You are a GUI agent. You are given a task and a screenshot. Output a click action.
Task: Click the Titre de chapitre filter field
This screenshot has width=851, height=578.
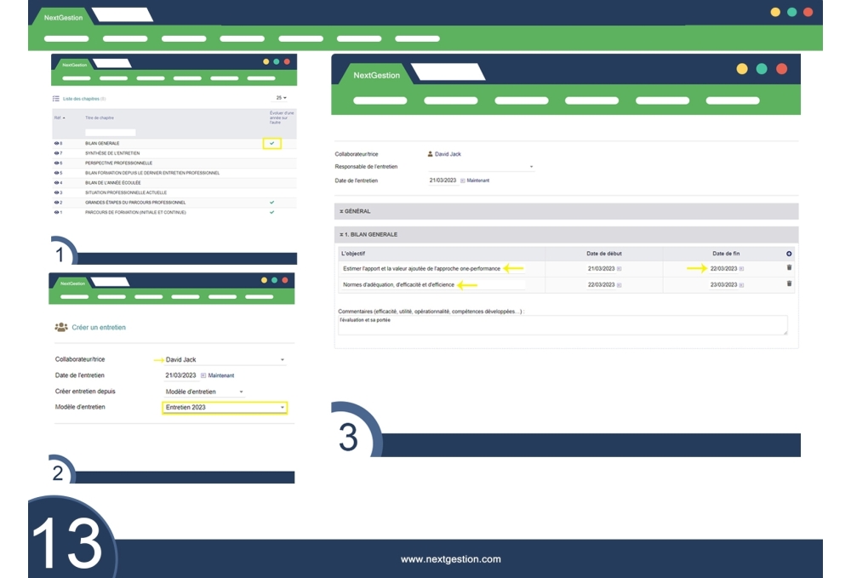110,132
